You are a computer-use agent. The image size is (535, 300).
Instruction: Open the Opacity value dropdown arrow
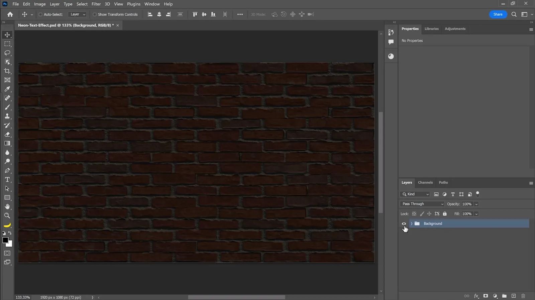(476, 204)
